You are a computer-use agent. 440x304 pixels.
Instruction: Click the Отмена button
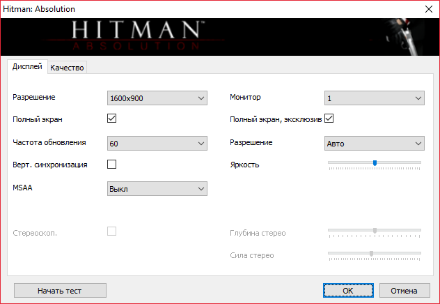404,291
